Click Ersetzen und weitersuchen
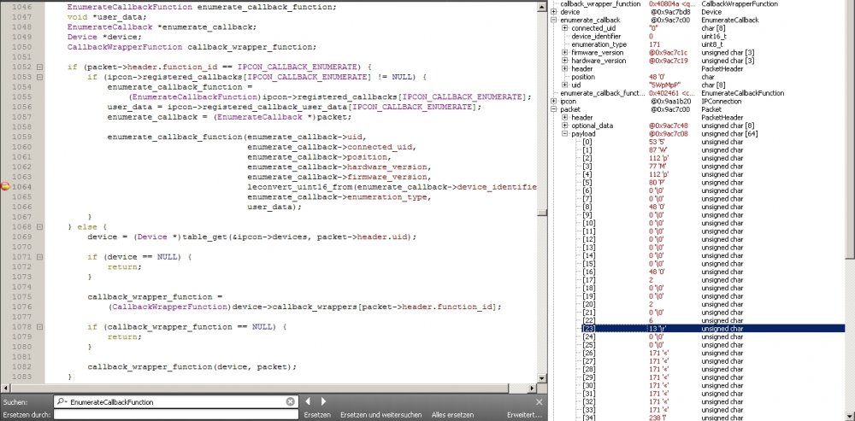 (380, 415)
